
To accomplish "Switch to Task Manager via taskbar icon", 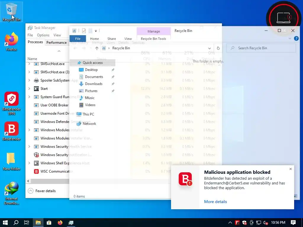I will point(71,223).
